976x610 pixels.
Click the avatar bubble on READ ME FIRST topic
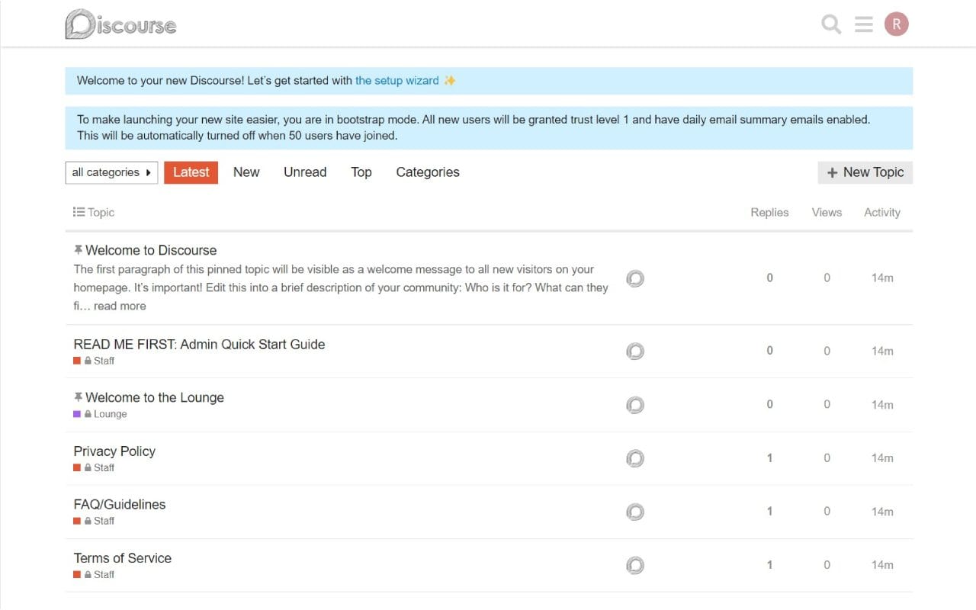pyautogui.click(x=635, y=351)
